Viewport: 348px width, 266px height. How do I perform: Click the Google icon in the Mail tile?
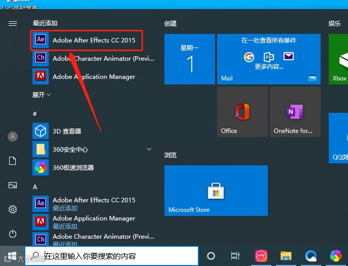click(249, 57)
